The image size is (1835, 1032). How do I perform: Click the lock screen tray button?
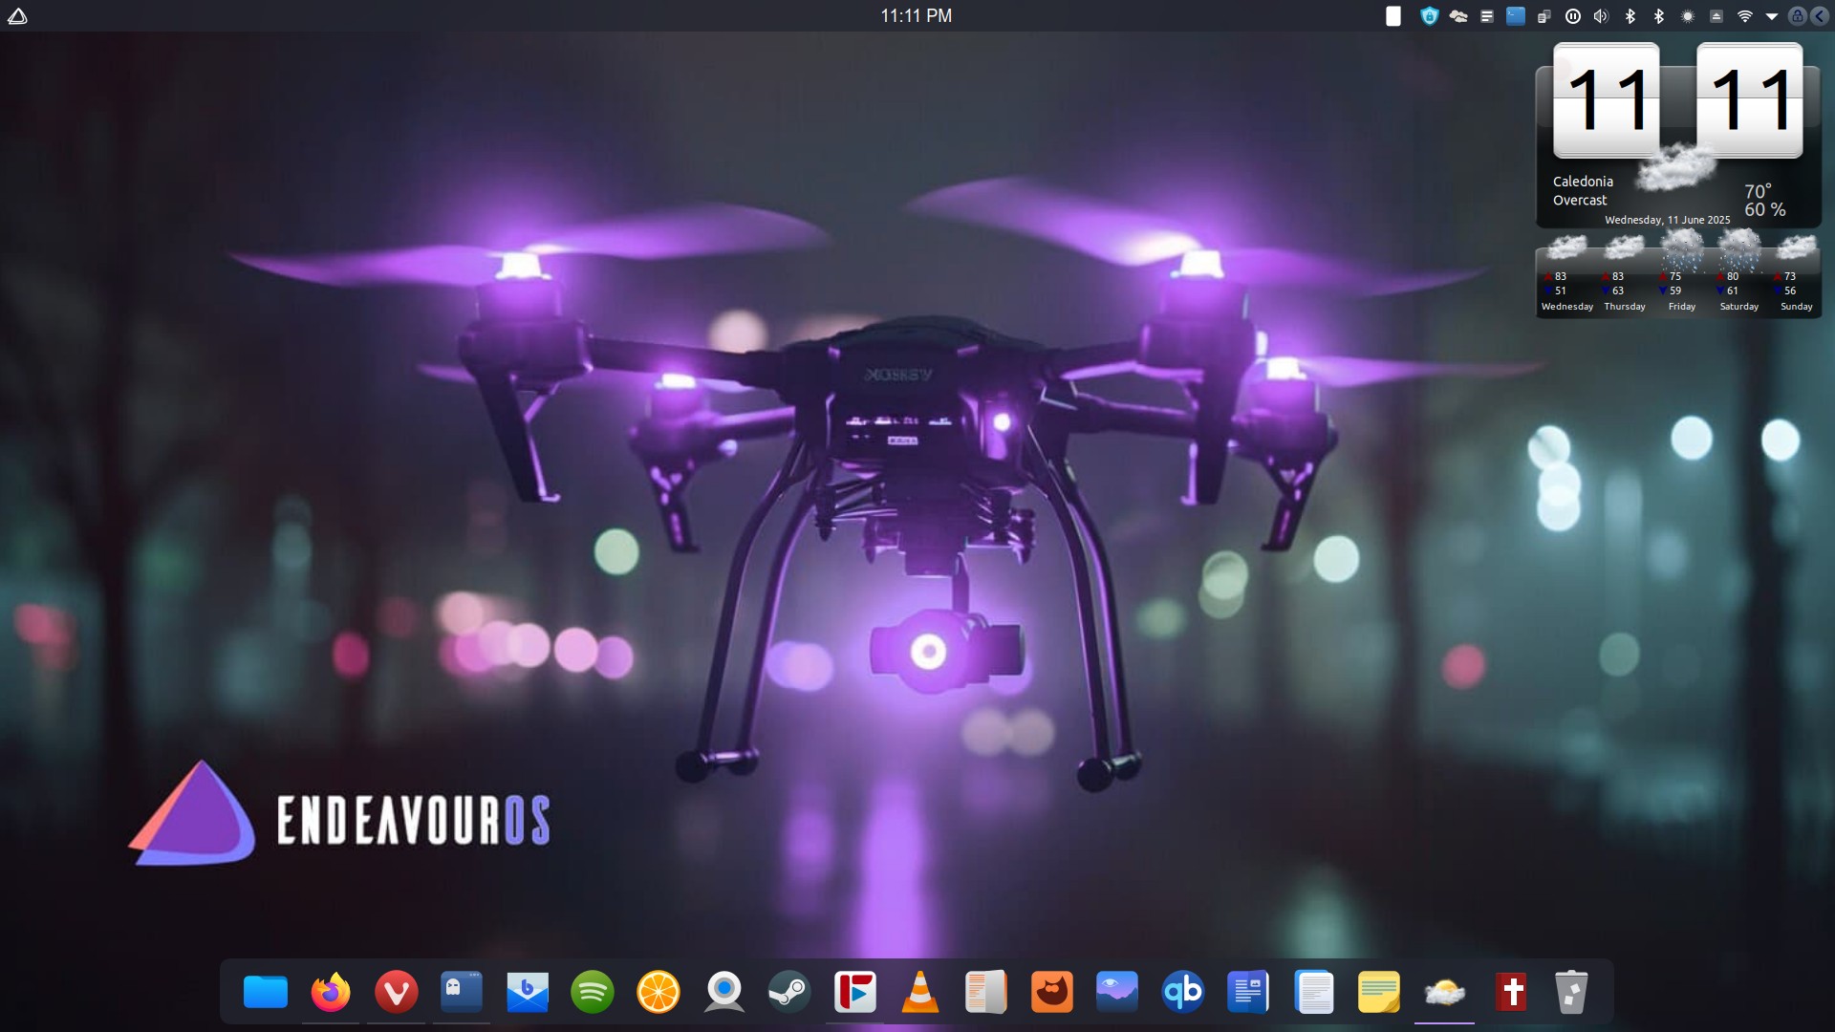pos(1797,16)
